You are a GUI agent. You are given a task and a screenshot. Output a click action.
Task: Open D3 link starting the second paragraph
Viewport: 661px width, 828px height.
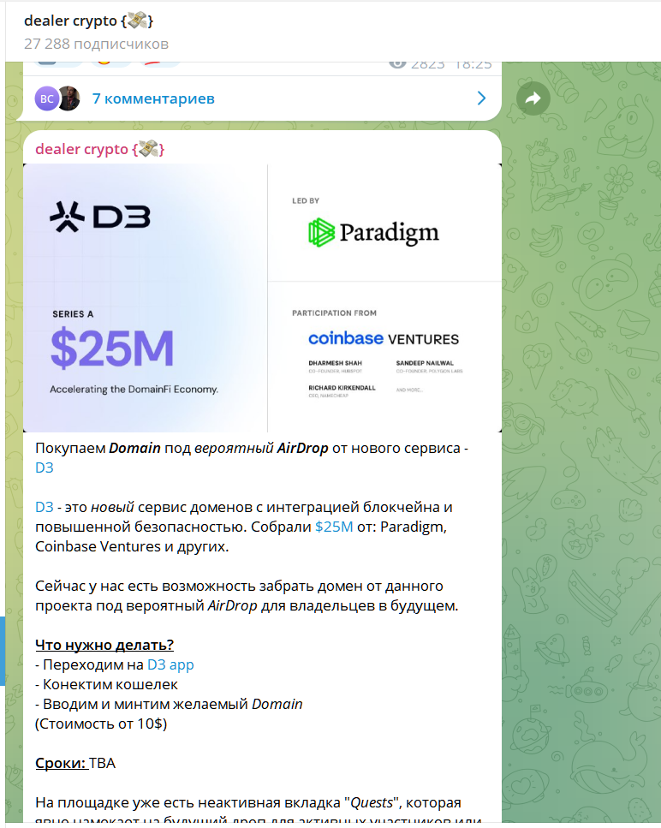pyautogui.click(x=45, y=507)
